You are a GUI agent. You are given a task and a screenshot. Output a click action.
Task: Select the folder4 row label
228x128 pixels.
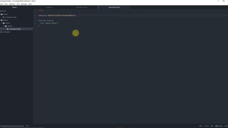click(x=10, y=26)
